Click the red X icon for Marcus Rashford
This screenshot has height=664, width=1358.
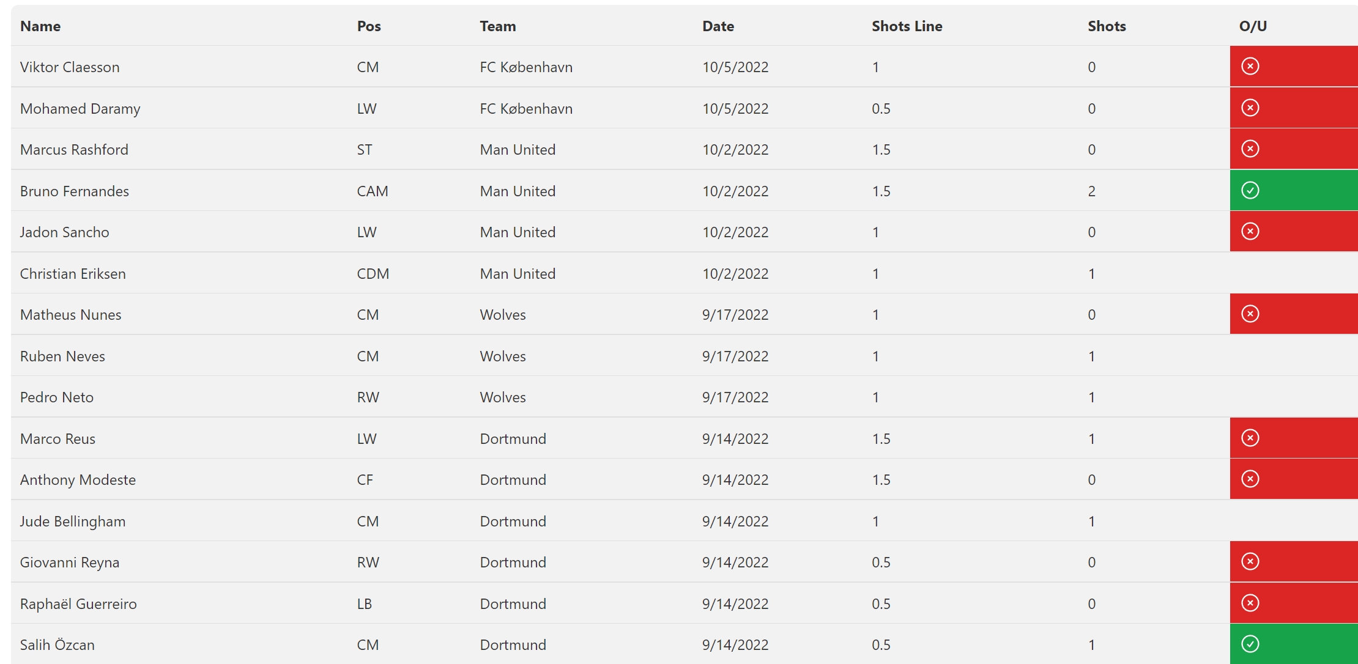click(1250, 149)
